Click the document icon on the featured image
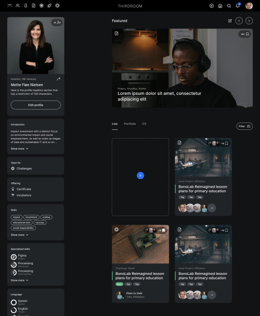 tap(116, 33)
